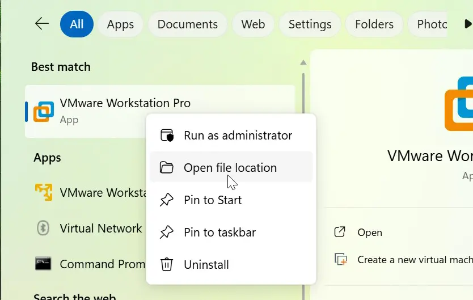Viewport: 473px width, 300px height.
Task: Click the back arrow in search
Action: pyautogui.click(x=42, y=24)
